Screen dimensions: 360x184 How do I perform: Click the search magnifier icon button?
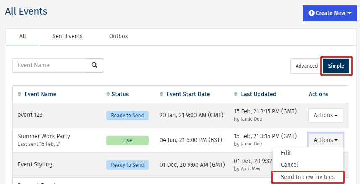tap(95, 66)
